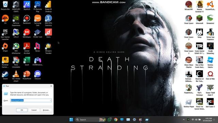This screenshot has width=218, height=123.
Task: Open Settings gear on the taskbar
Action: click(134, 120)
